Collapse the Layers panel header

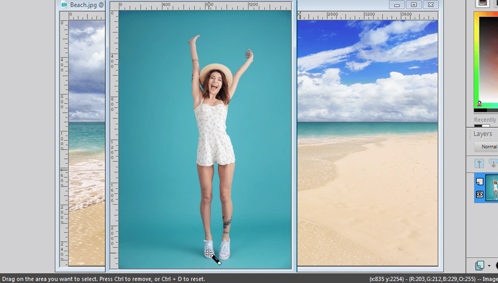483,134
